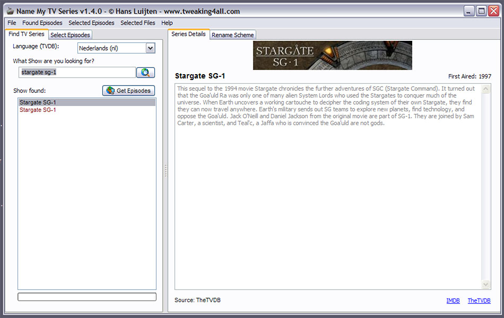Click the First Aired: 1997 label
Screen dimensions: 504x318
pos(470,76)
